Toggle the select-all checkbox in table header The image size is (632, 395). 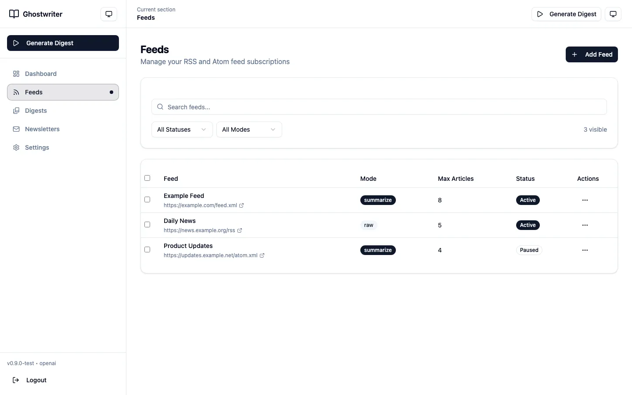tap(147, 178)
